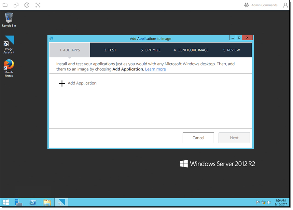Click the plus icon to add application
Image resolution: width=293 pixels, height=210 pixels.
pos(62,83)
